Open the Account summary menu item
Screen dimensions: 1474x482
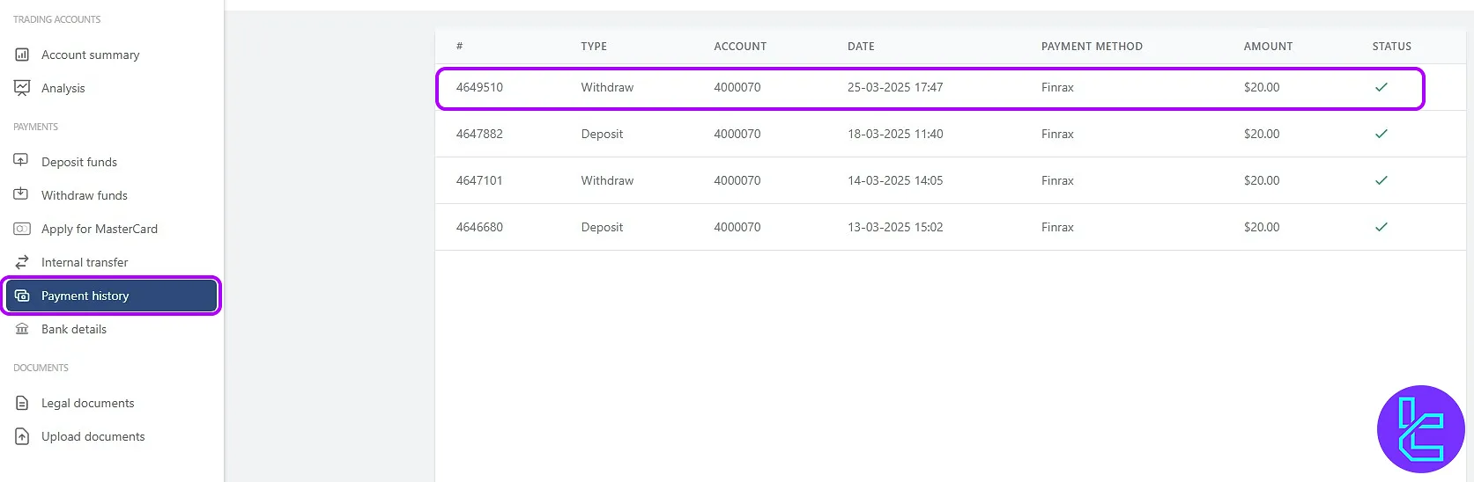coord(90,55)
